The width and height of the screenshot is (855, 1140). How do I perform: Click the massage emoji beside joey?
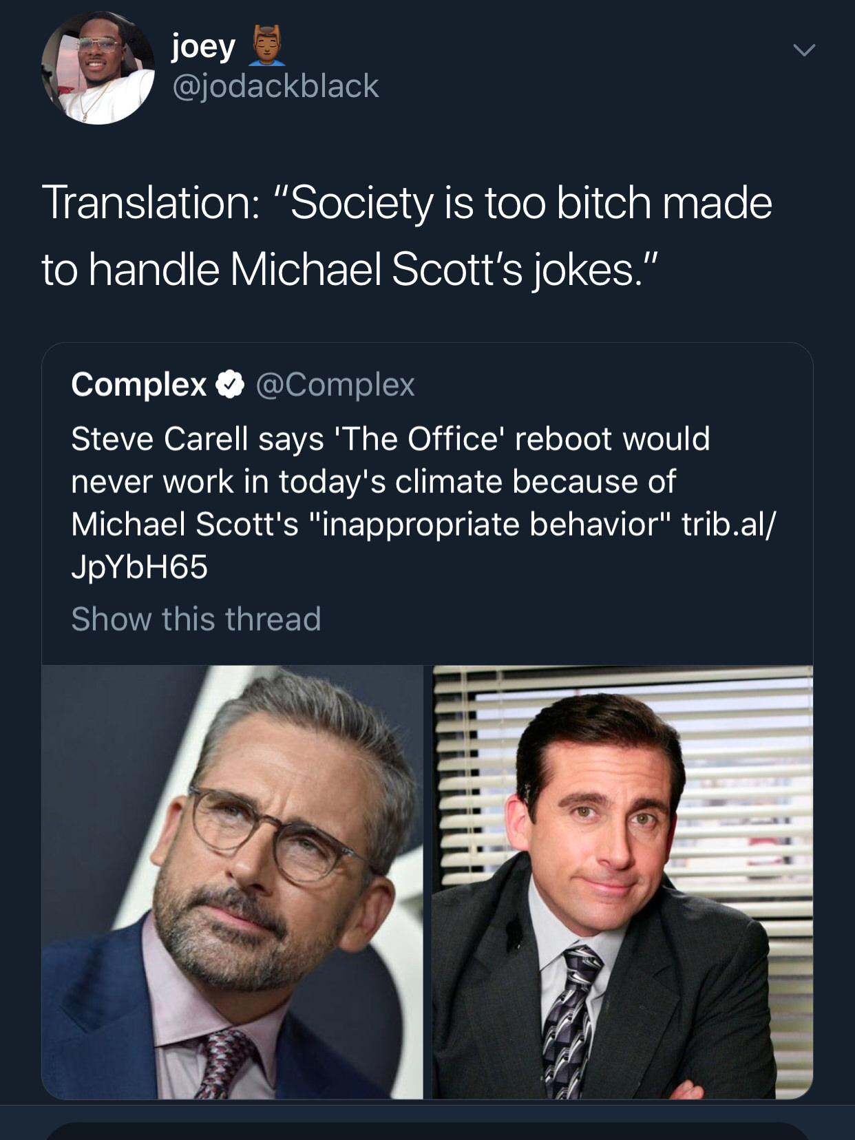click(262, 46)
